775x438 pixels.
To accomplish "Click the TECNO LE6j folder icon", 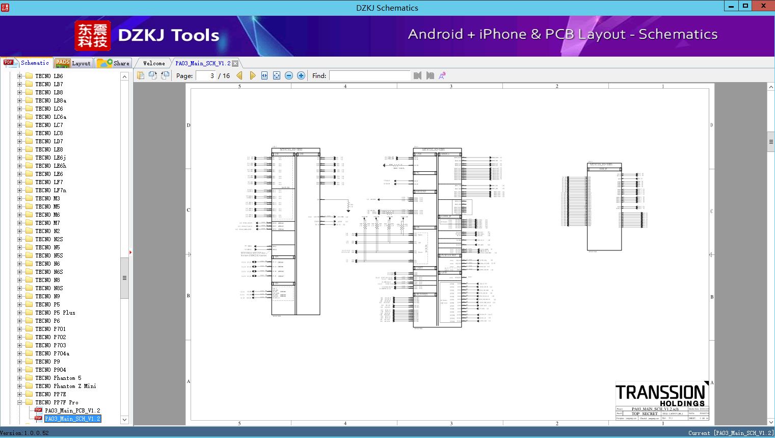I will point(29,158).
